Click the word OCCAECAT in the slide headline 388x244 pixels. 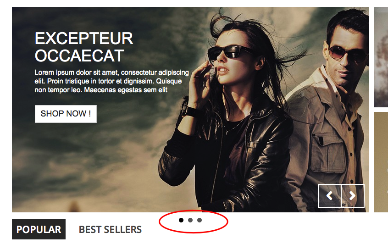tap(79, 56)
